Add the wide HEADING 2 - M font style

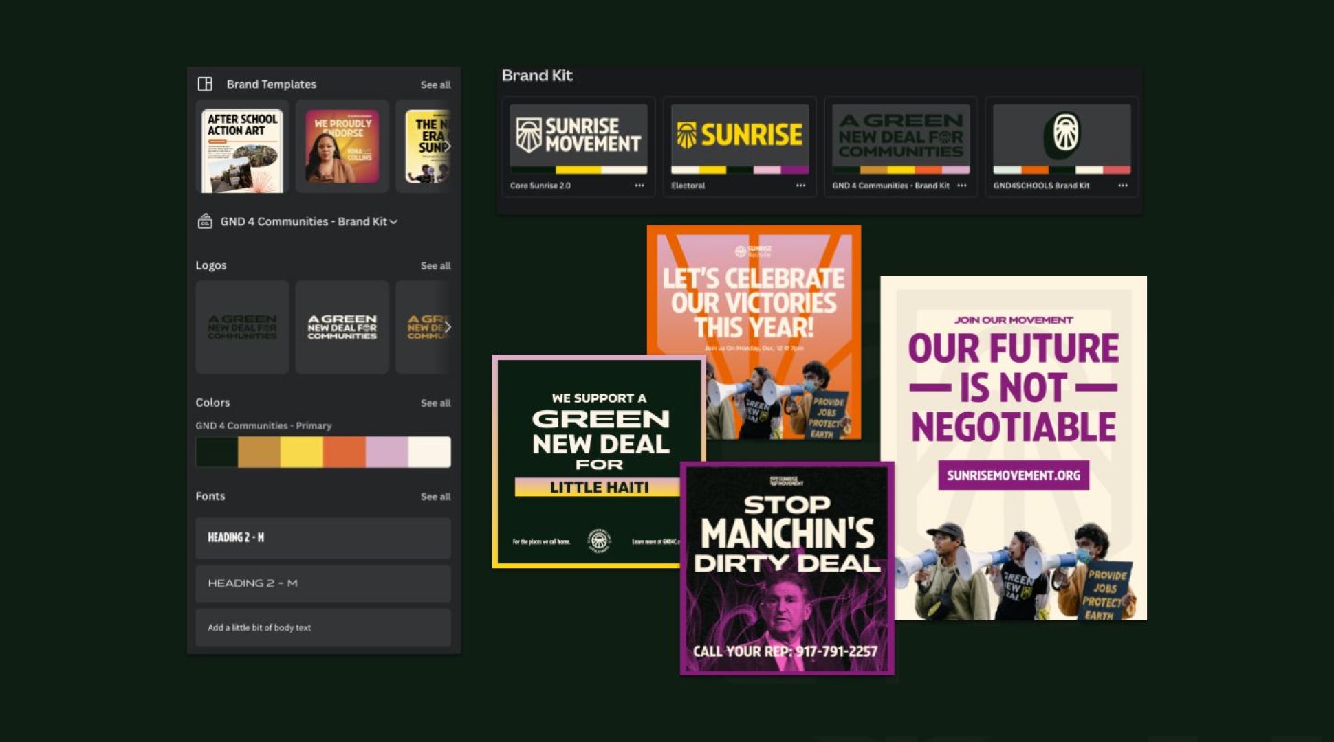[x=323, y=583]
